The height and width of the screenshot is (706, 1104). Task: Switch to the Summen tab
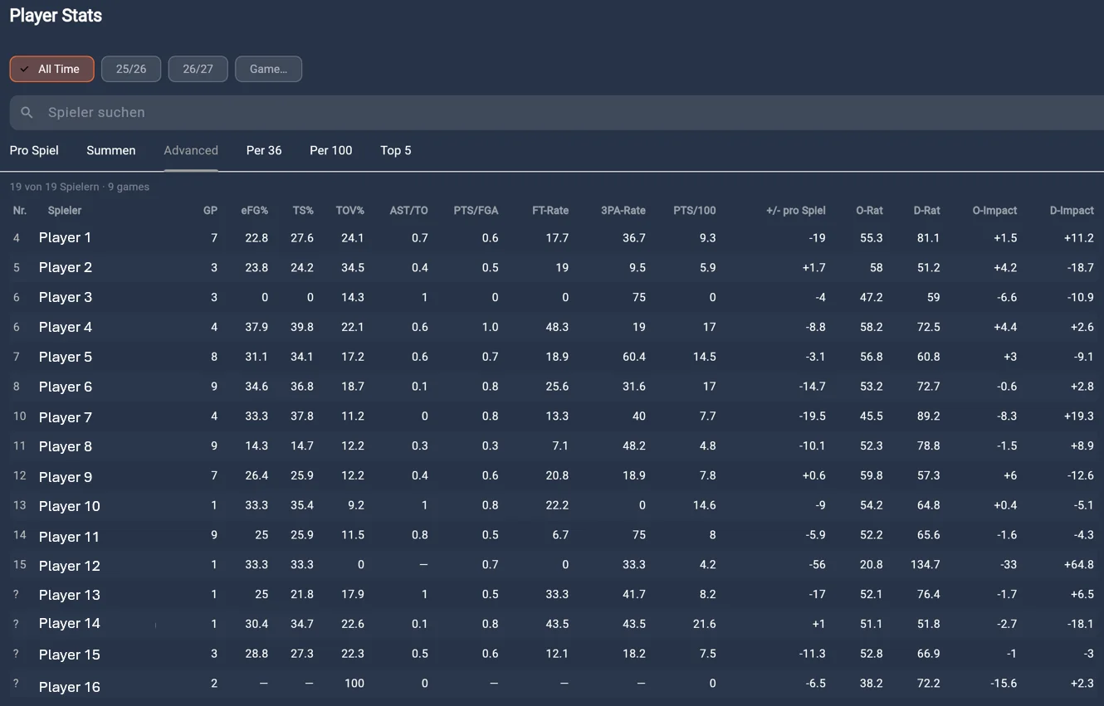click(111, 150)
